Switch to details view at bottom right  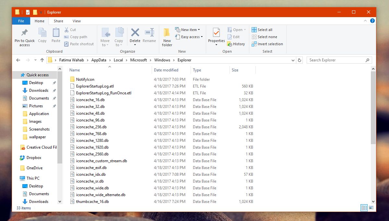(x=364, y=207)
